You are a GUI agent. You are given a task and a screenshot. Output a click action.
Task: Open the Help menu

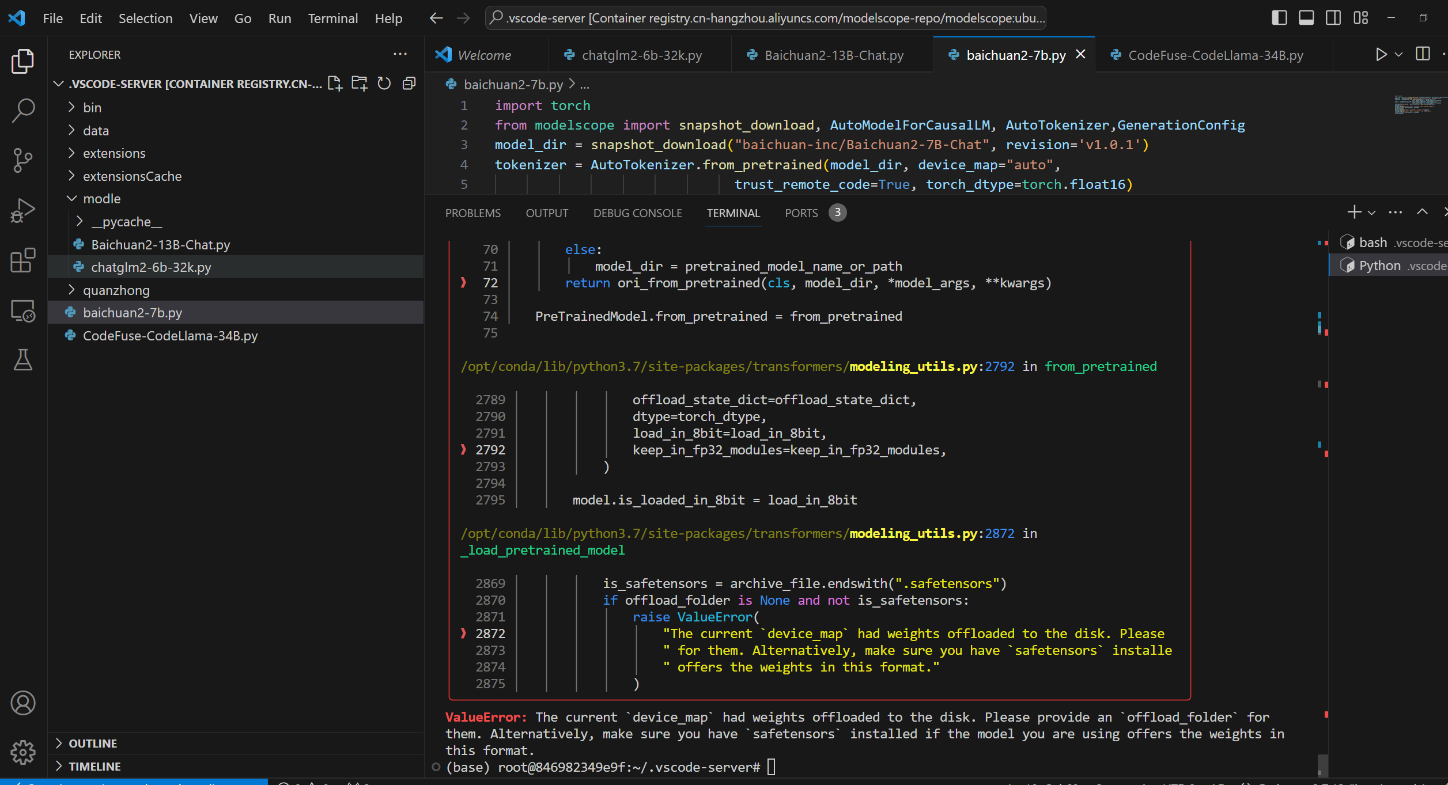[388, 18]
